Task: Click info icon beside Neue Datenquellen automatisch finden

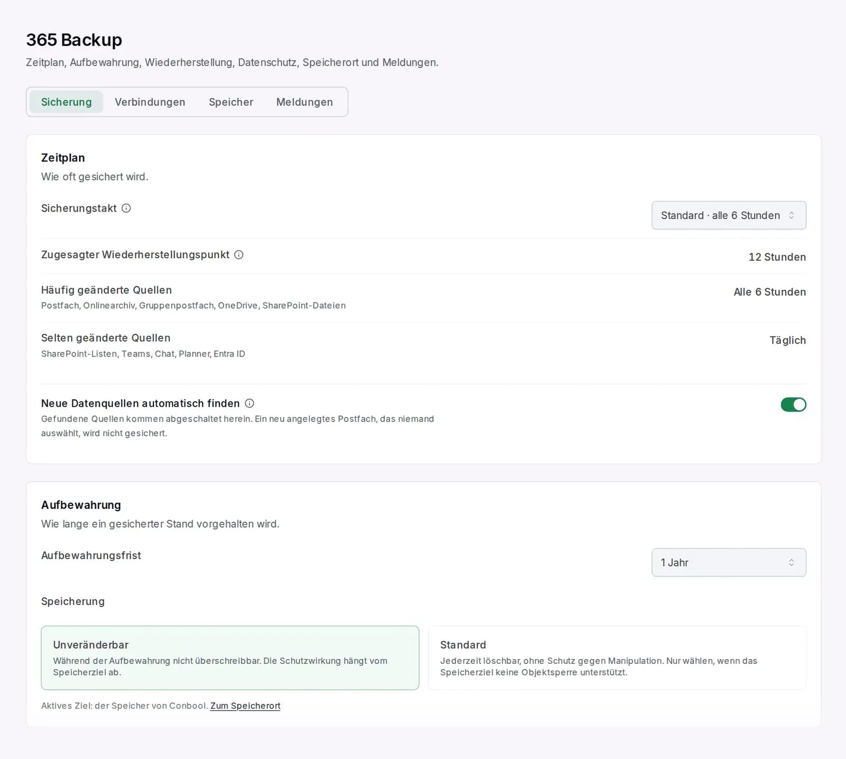Action: pos(250,404)
